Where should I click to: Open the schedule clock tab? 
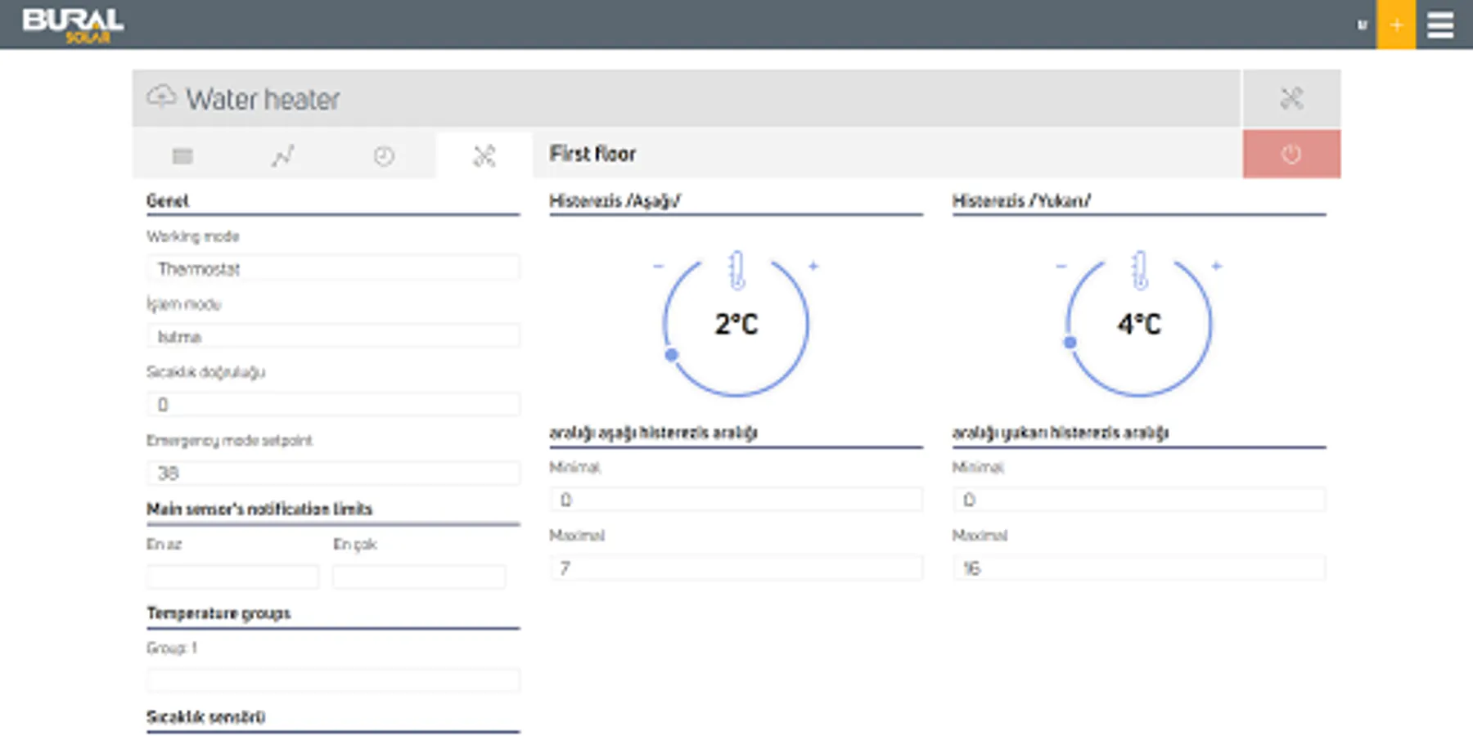coord(384,155)
